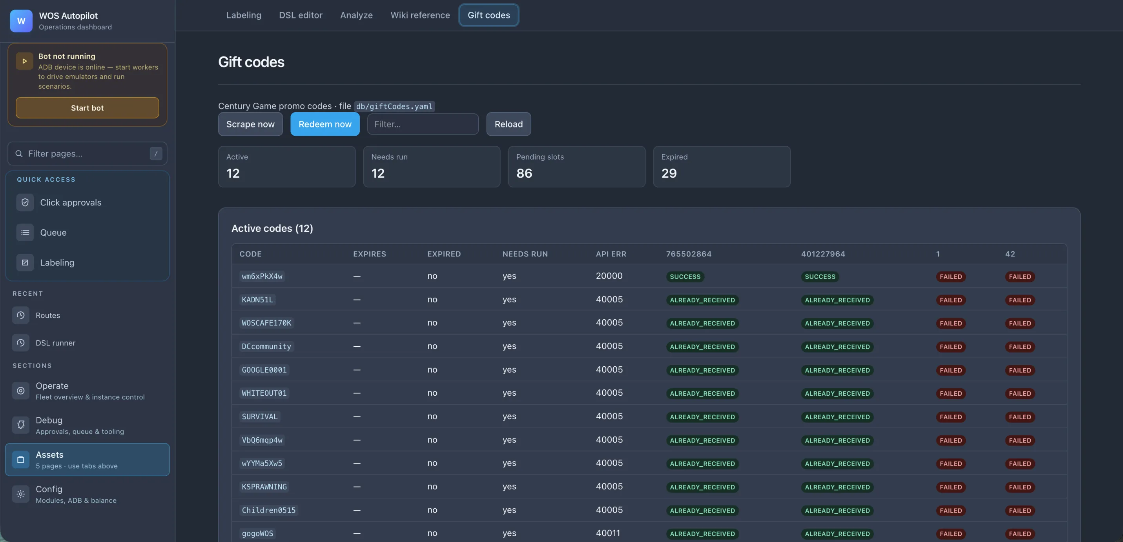Click the API error 20000 value
The height and width of the screenshot is (542, 1123).
(609, 275)
